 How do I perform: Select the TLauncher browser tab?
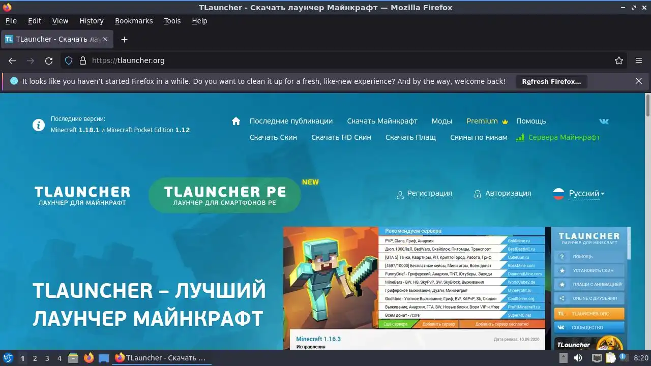pos(57,39)
